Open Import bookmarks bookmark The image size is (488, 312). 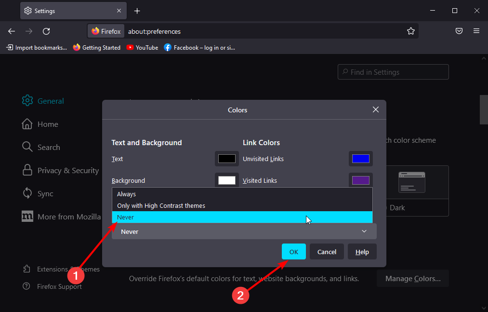pyautogui.click(x=37, y=48)
